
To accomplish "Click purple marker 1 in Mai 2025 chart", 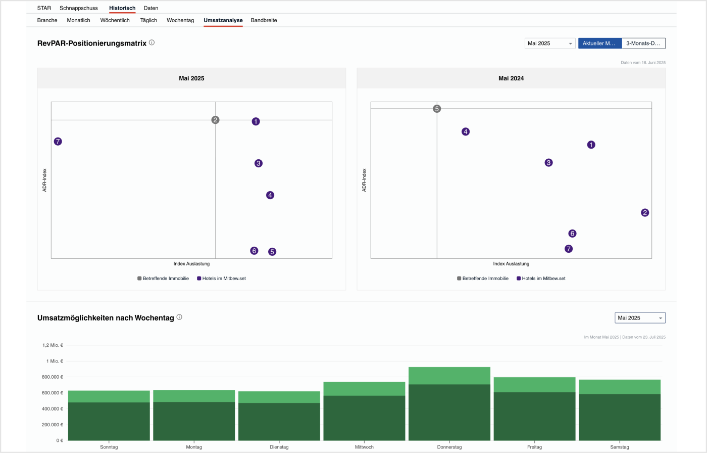I will click(256, 121).
